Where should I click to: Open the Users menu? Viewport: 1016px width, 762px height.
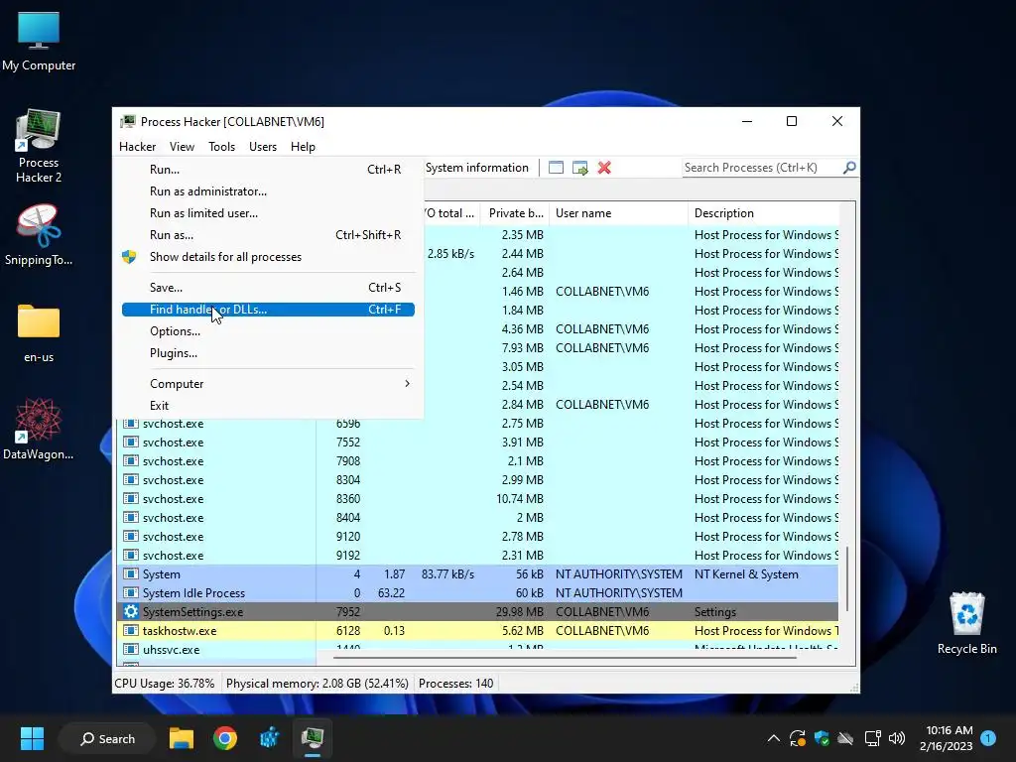click(263, 147)
